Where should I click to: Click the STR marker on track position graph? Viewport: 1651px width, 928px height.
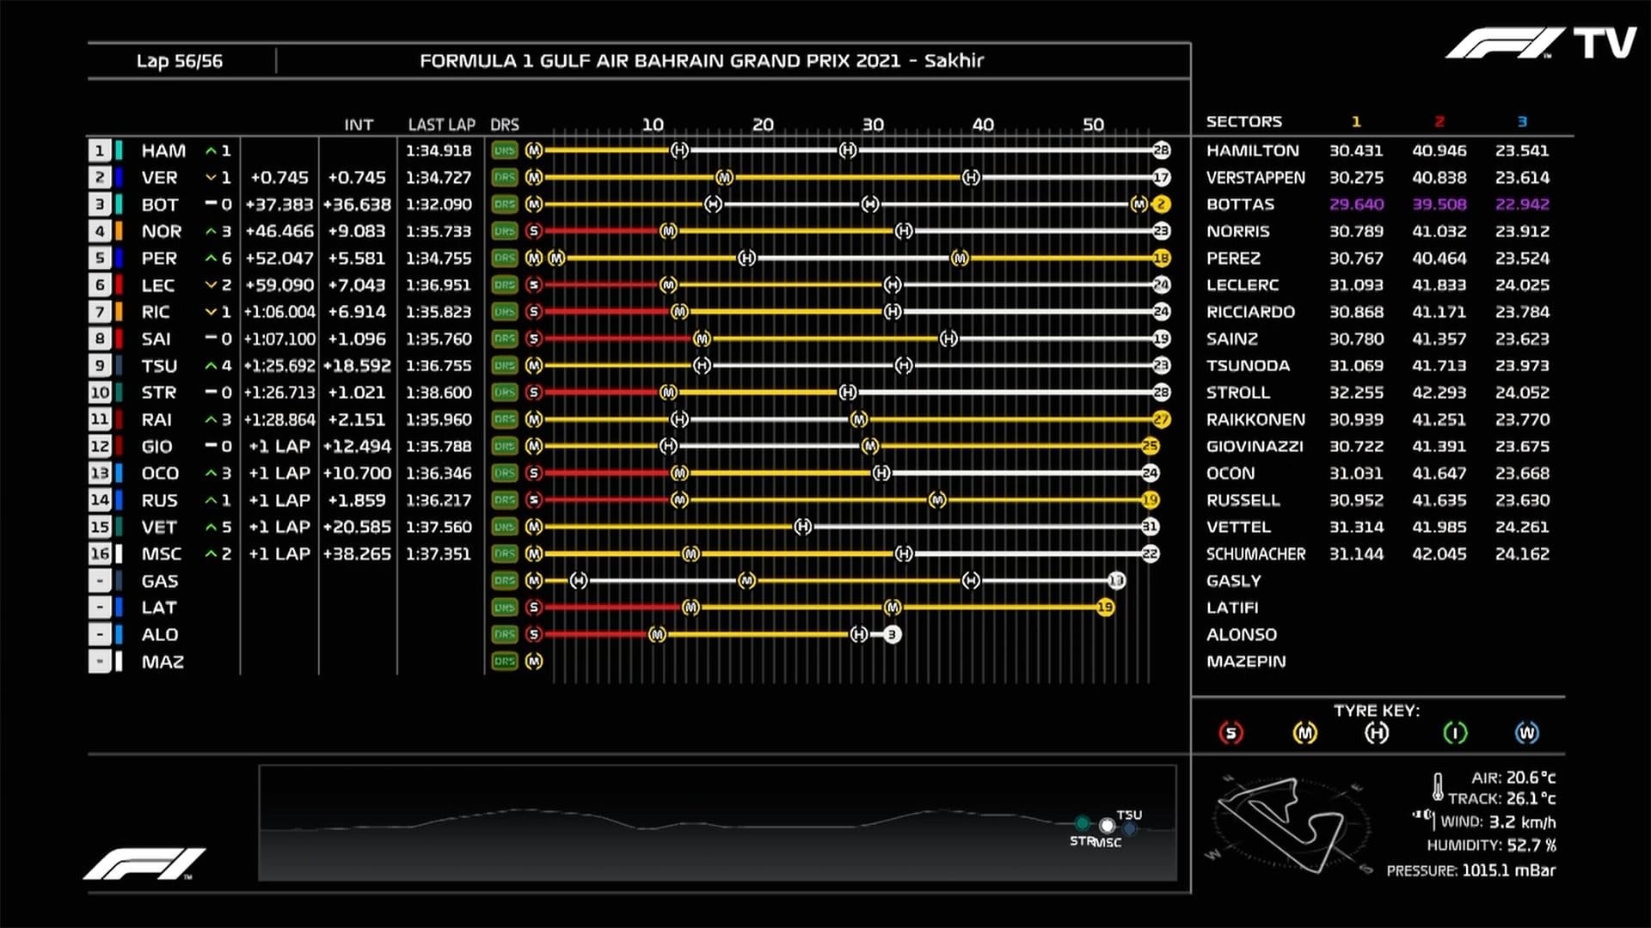(1082, 823)
